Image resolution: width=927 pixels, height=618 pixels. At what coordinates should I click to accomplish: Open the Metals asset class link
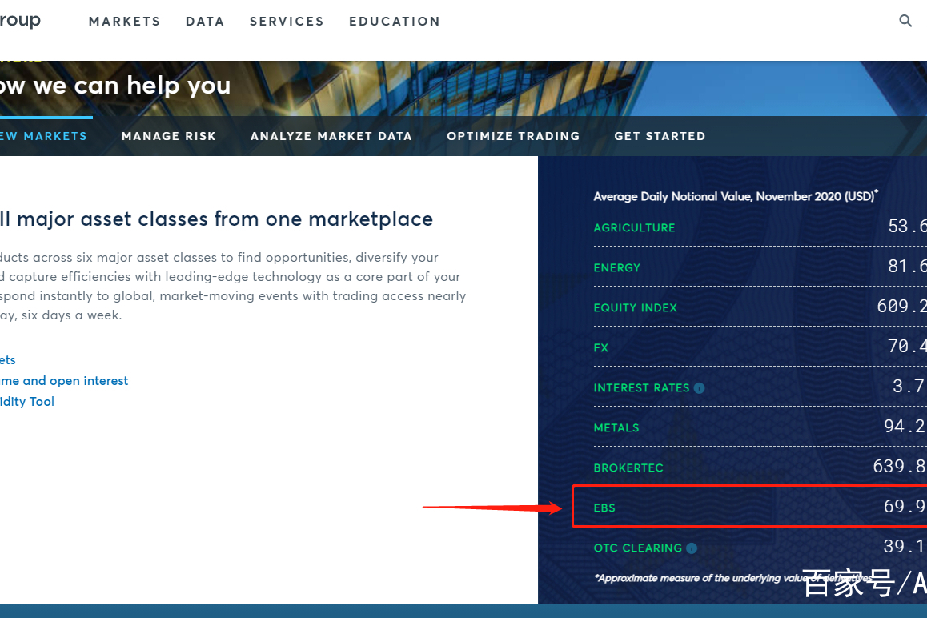pyautogui.click(x=616, y=427)
